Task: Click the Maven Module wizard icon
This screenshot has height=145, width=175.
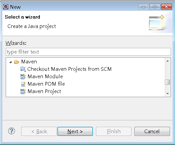Action: coord(23,77)
